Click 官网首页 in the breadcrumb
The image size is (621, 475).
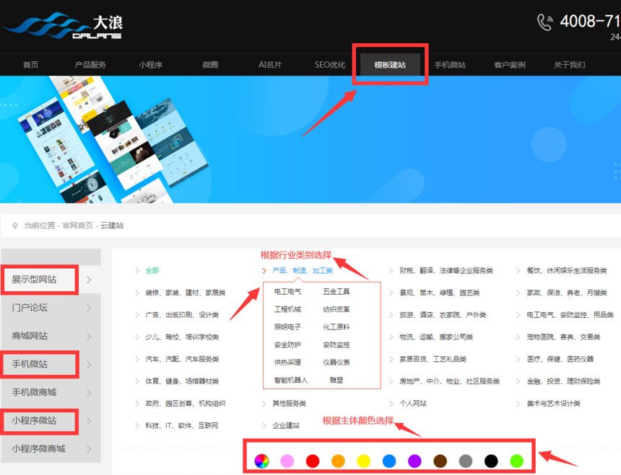point(77,226)
